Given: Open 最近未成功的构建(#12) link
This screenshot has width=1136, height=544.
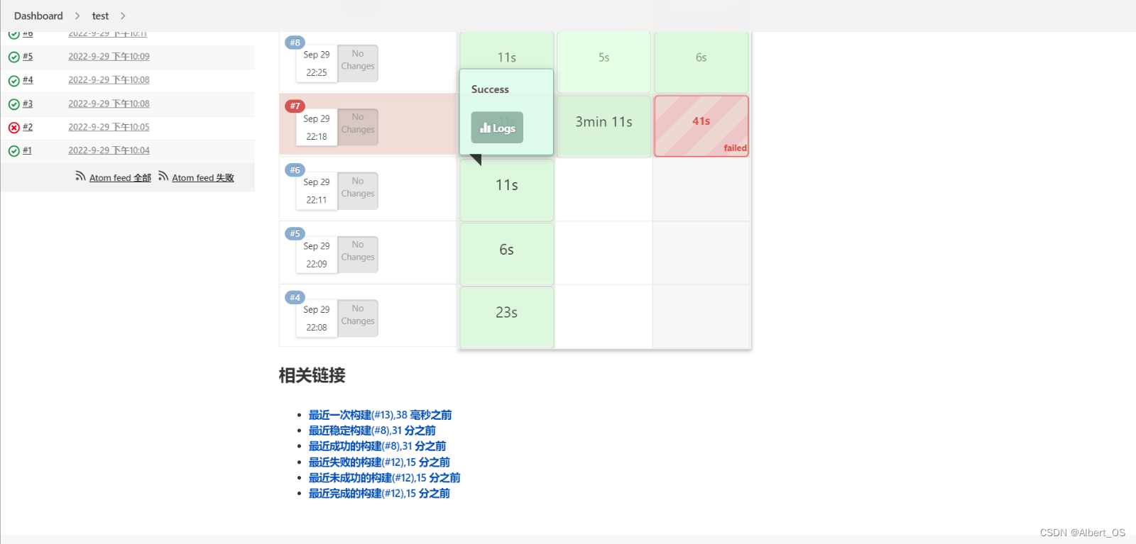Looking at the screenshot, I should (384, 478).
